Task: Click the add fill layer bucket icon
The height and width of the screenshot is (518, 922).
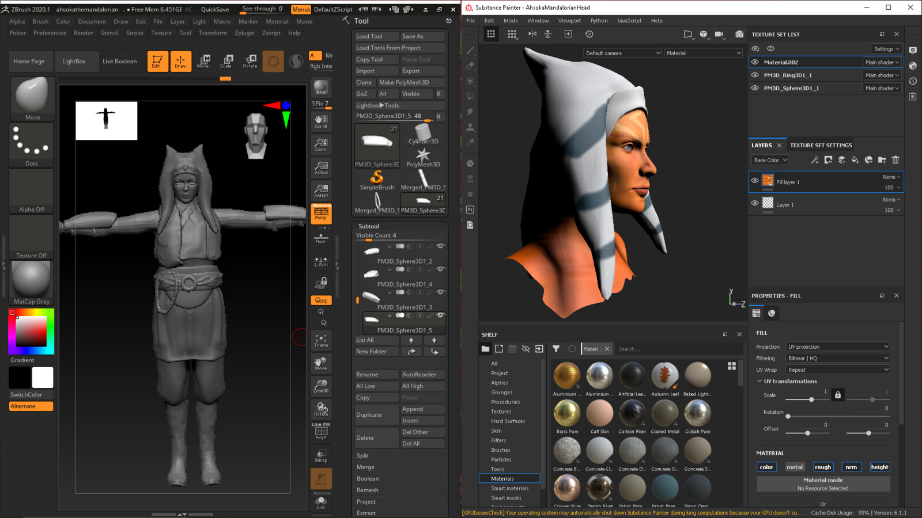Action: pyautogui.click(x=855, y=160)
